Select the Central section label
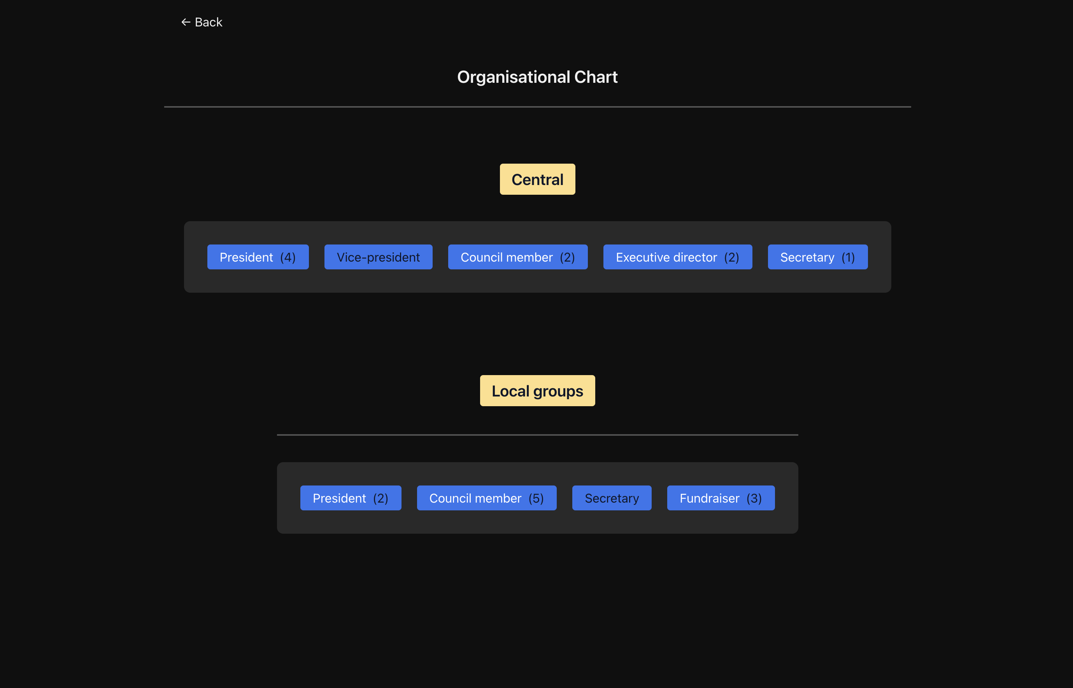Viewport: 1073px width, 688px height. (x=537, y=179)
